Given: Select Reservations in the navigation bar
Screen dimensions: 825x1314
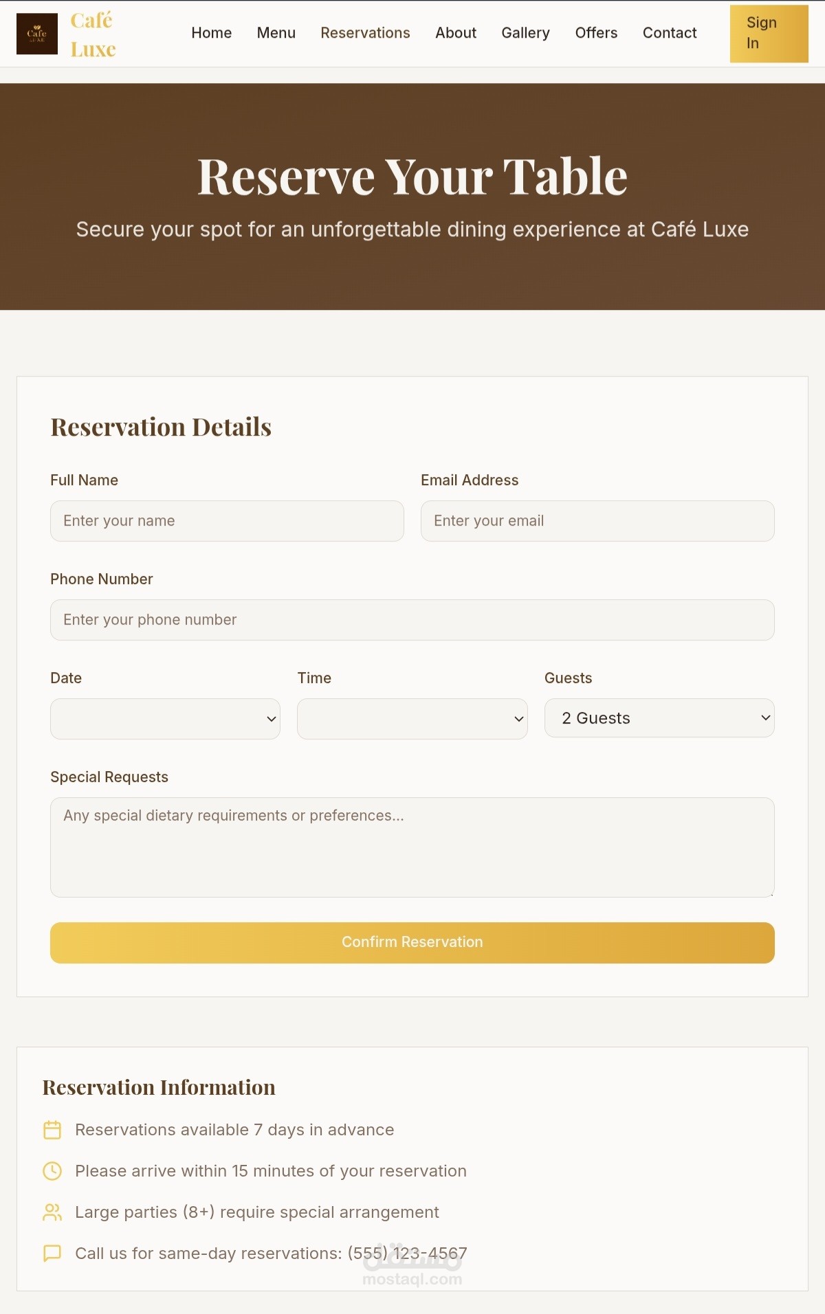Looking at the screenshot, I should click(x=365, y=33).
